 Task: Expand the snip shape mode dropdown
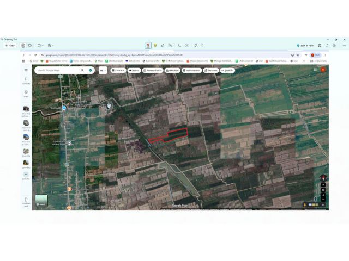pyautogui.click(x=40, y=45)
